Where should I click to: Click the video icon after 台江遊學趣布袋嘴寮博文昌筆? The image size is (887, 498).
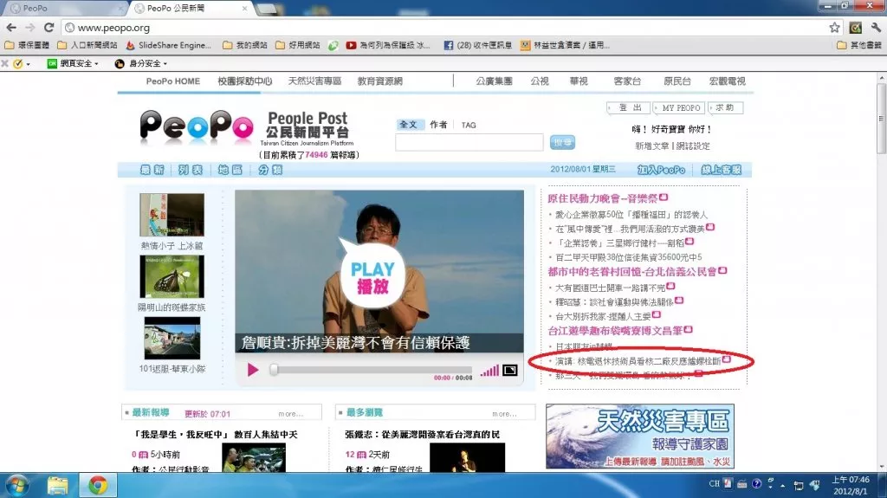pos(688,329)
